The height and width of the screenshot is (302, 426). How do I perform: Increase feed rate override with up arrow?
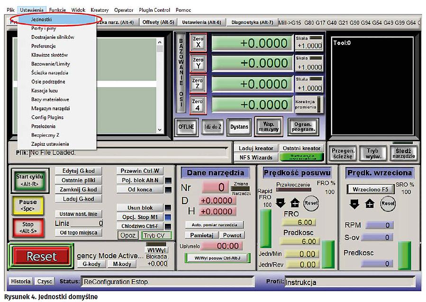click(295, 203)
